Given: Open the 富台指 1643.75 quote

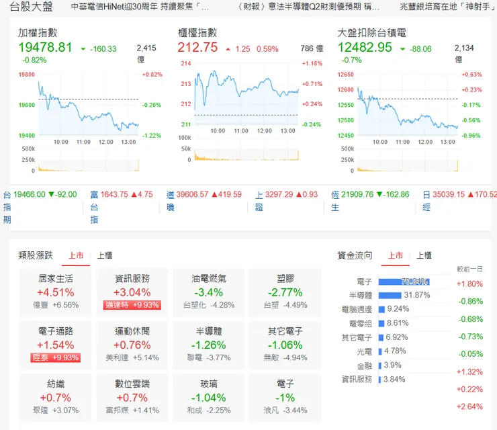Looking at the screenshot, I should point(122,206).
